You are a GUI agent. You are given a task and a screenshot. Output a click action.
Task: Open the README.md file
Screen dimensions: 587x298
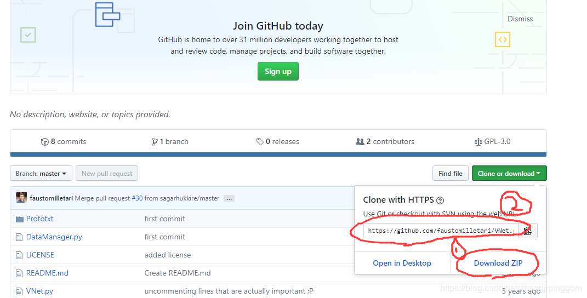tap(47, 273)
